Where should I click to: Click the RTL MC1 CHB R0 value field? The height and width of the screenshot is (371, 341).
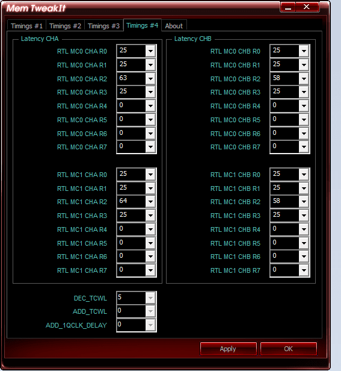click(284, 175)
